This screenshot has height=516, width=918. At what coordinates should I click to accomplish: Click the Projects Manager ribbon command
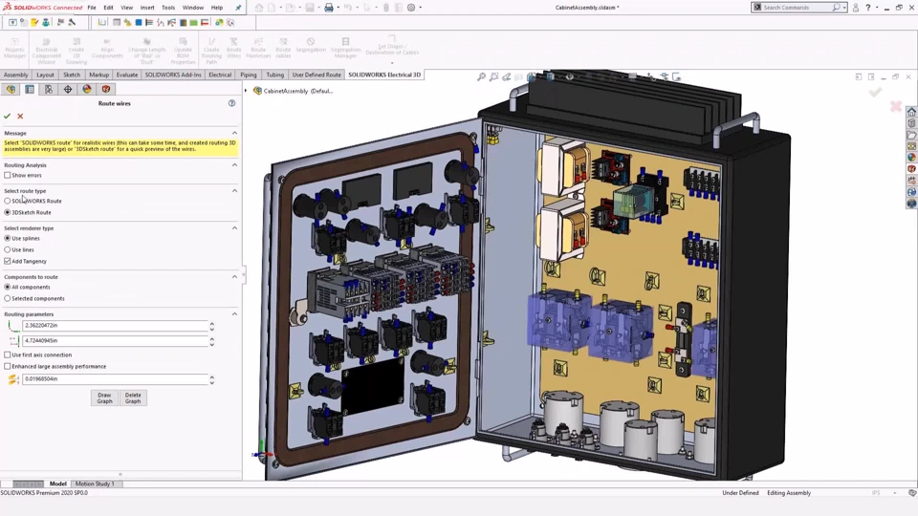click(x=14, y=48)
